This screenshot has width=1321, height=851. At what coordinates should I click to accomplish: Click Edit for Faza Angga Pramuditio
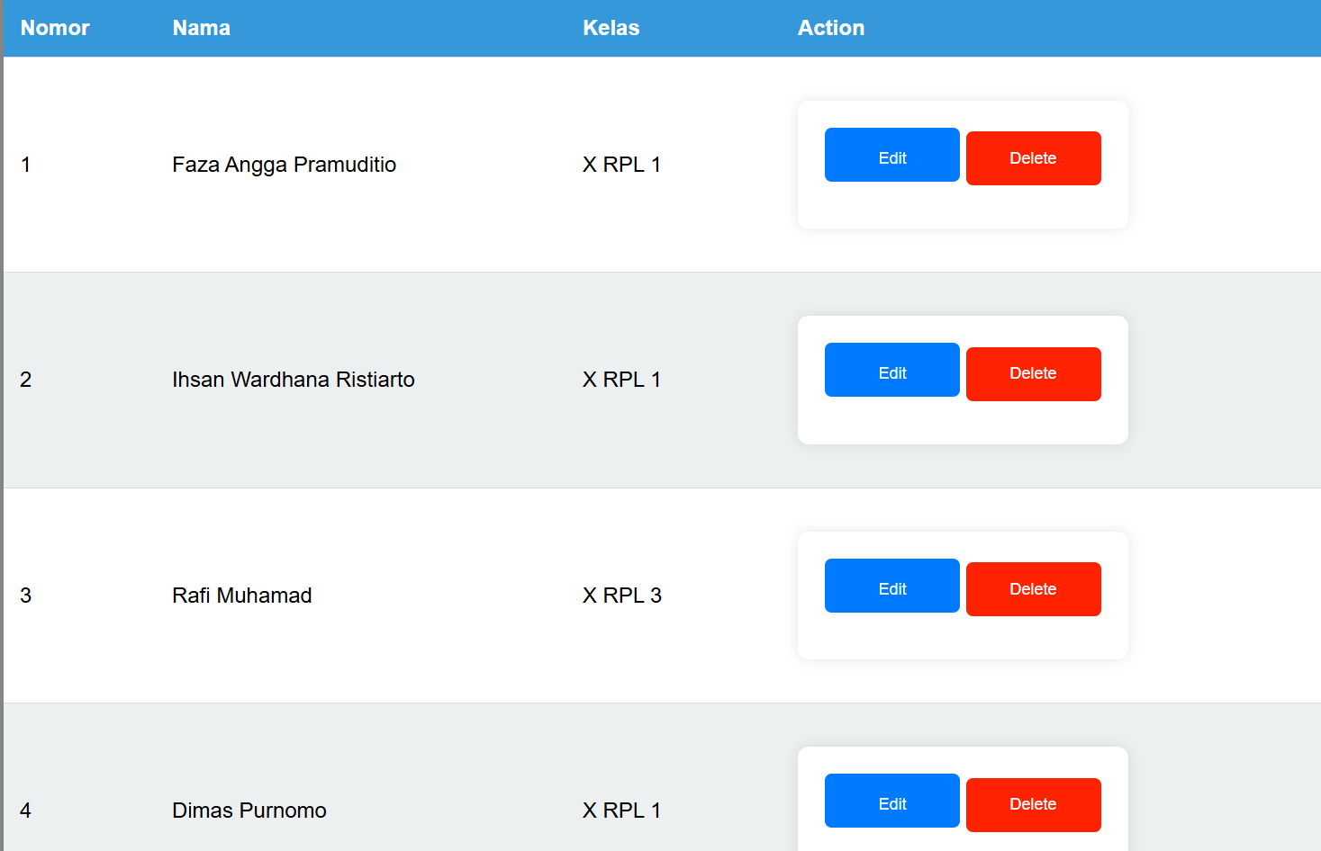891,155
